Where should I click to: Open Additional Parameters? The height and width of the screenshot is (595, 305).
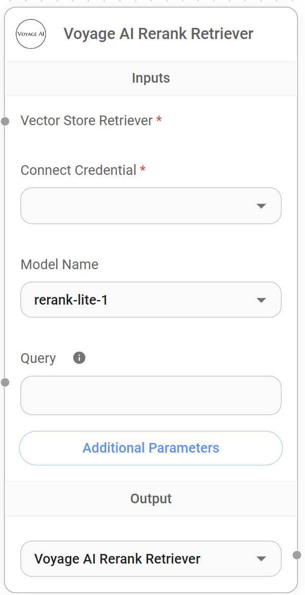(151, 448)
